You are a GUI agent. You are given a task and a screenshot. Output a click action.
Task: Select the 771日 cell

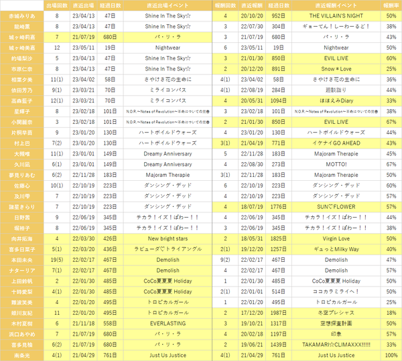279,143
